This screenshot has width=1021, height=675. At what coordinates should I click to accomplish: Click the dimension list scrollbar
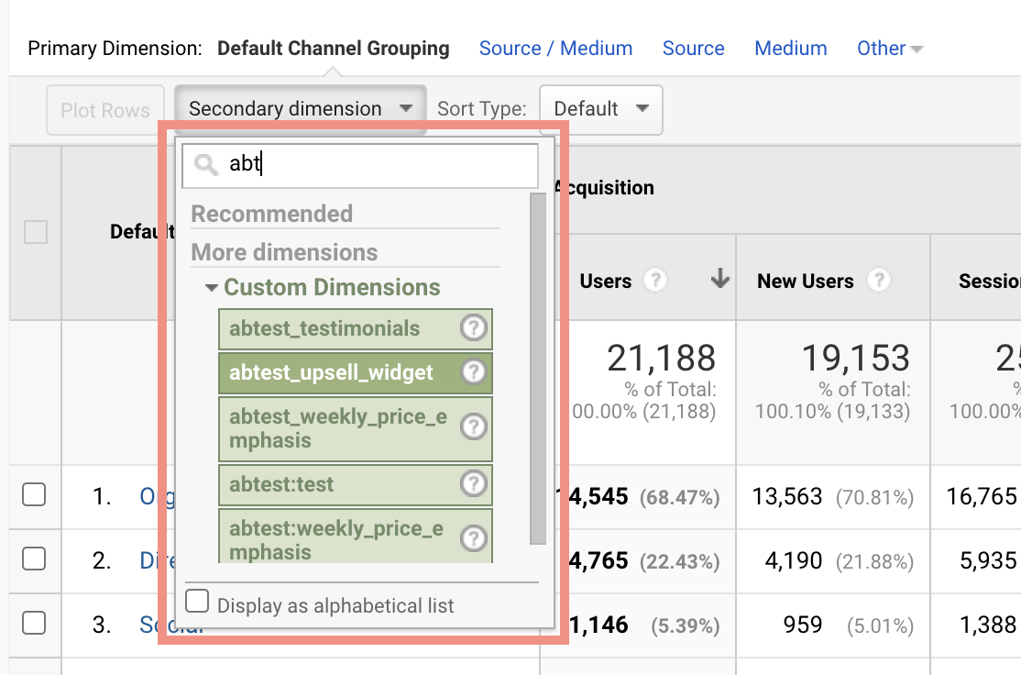pos(538,367)
